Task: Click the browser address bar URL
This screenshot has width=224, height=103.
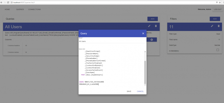Action: (x=24, y=3)
